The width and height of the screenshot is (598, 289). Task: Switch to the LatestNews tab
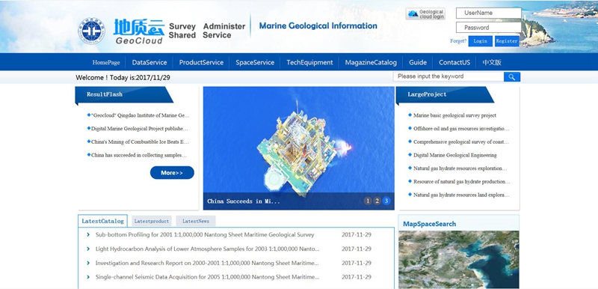[196, 221]
